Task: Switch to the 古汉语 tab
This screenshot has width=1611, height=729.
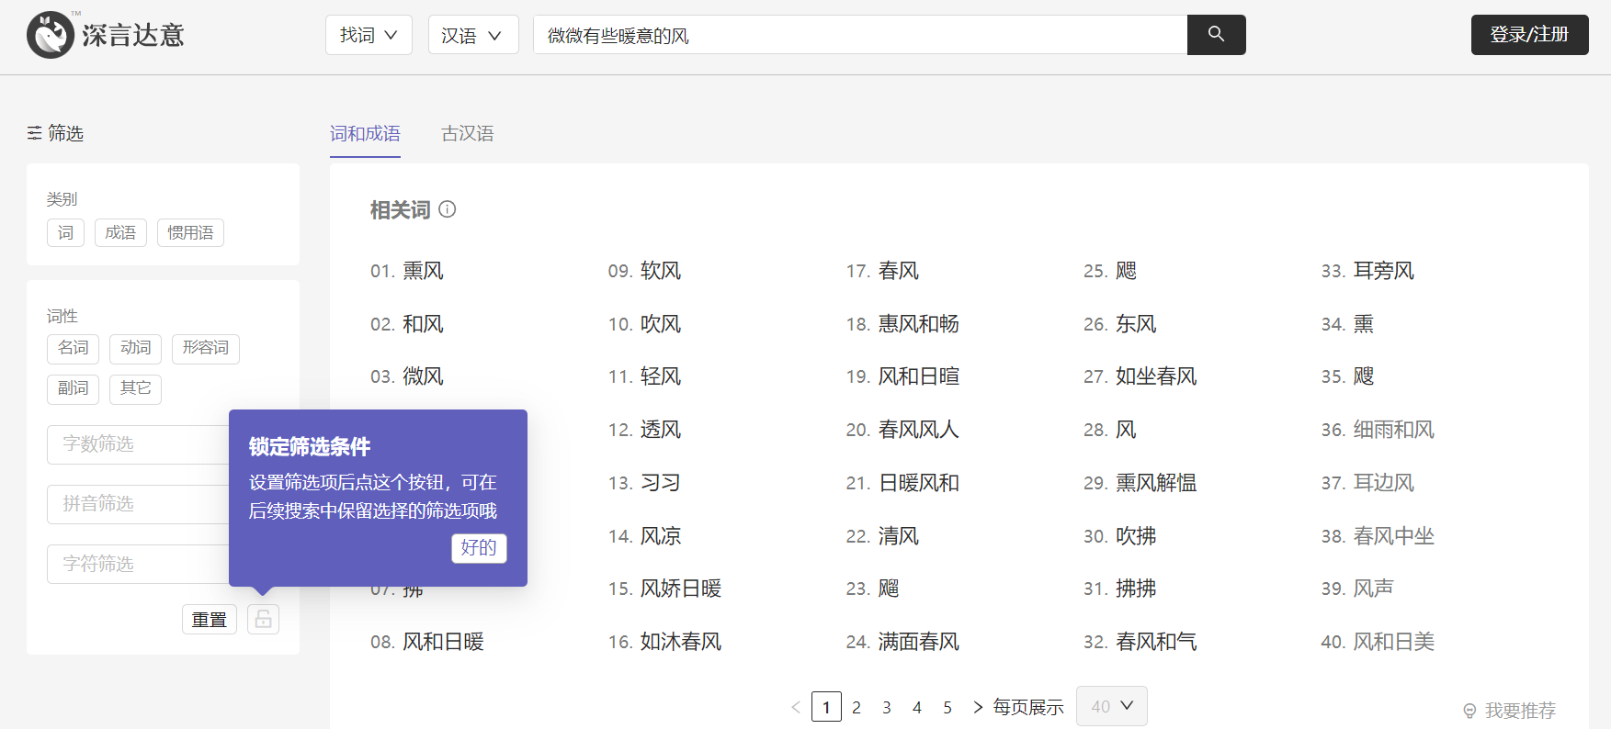Action: click(468, 134)
